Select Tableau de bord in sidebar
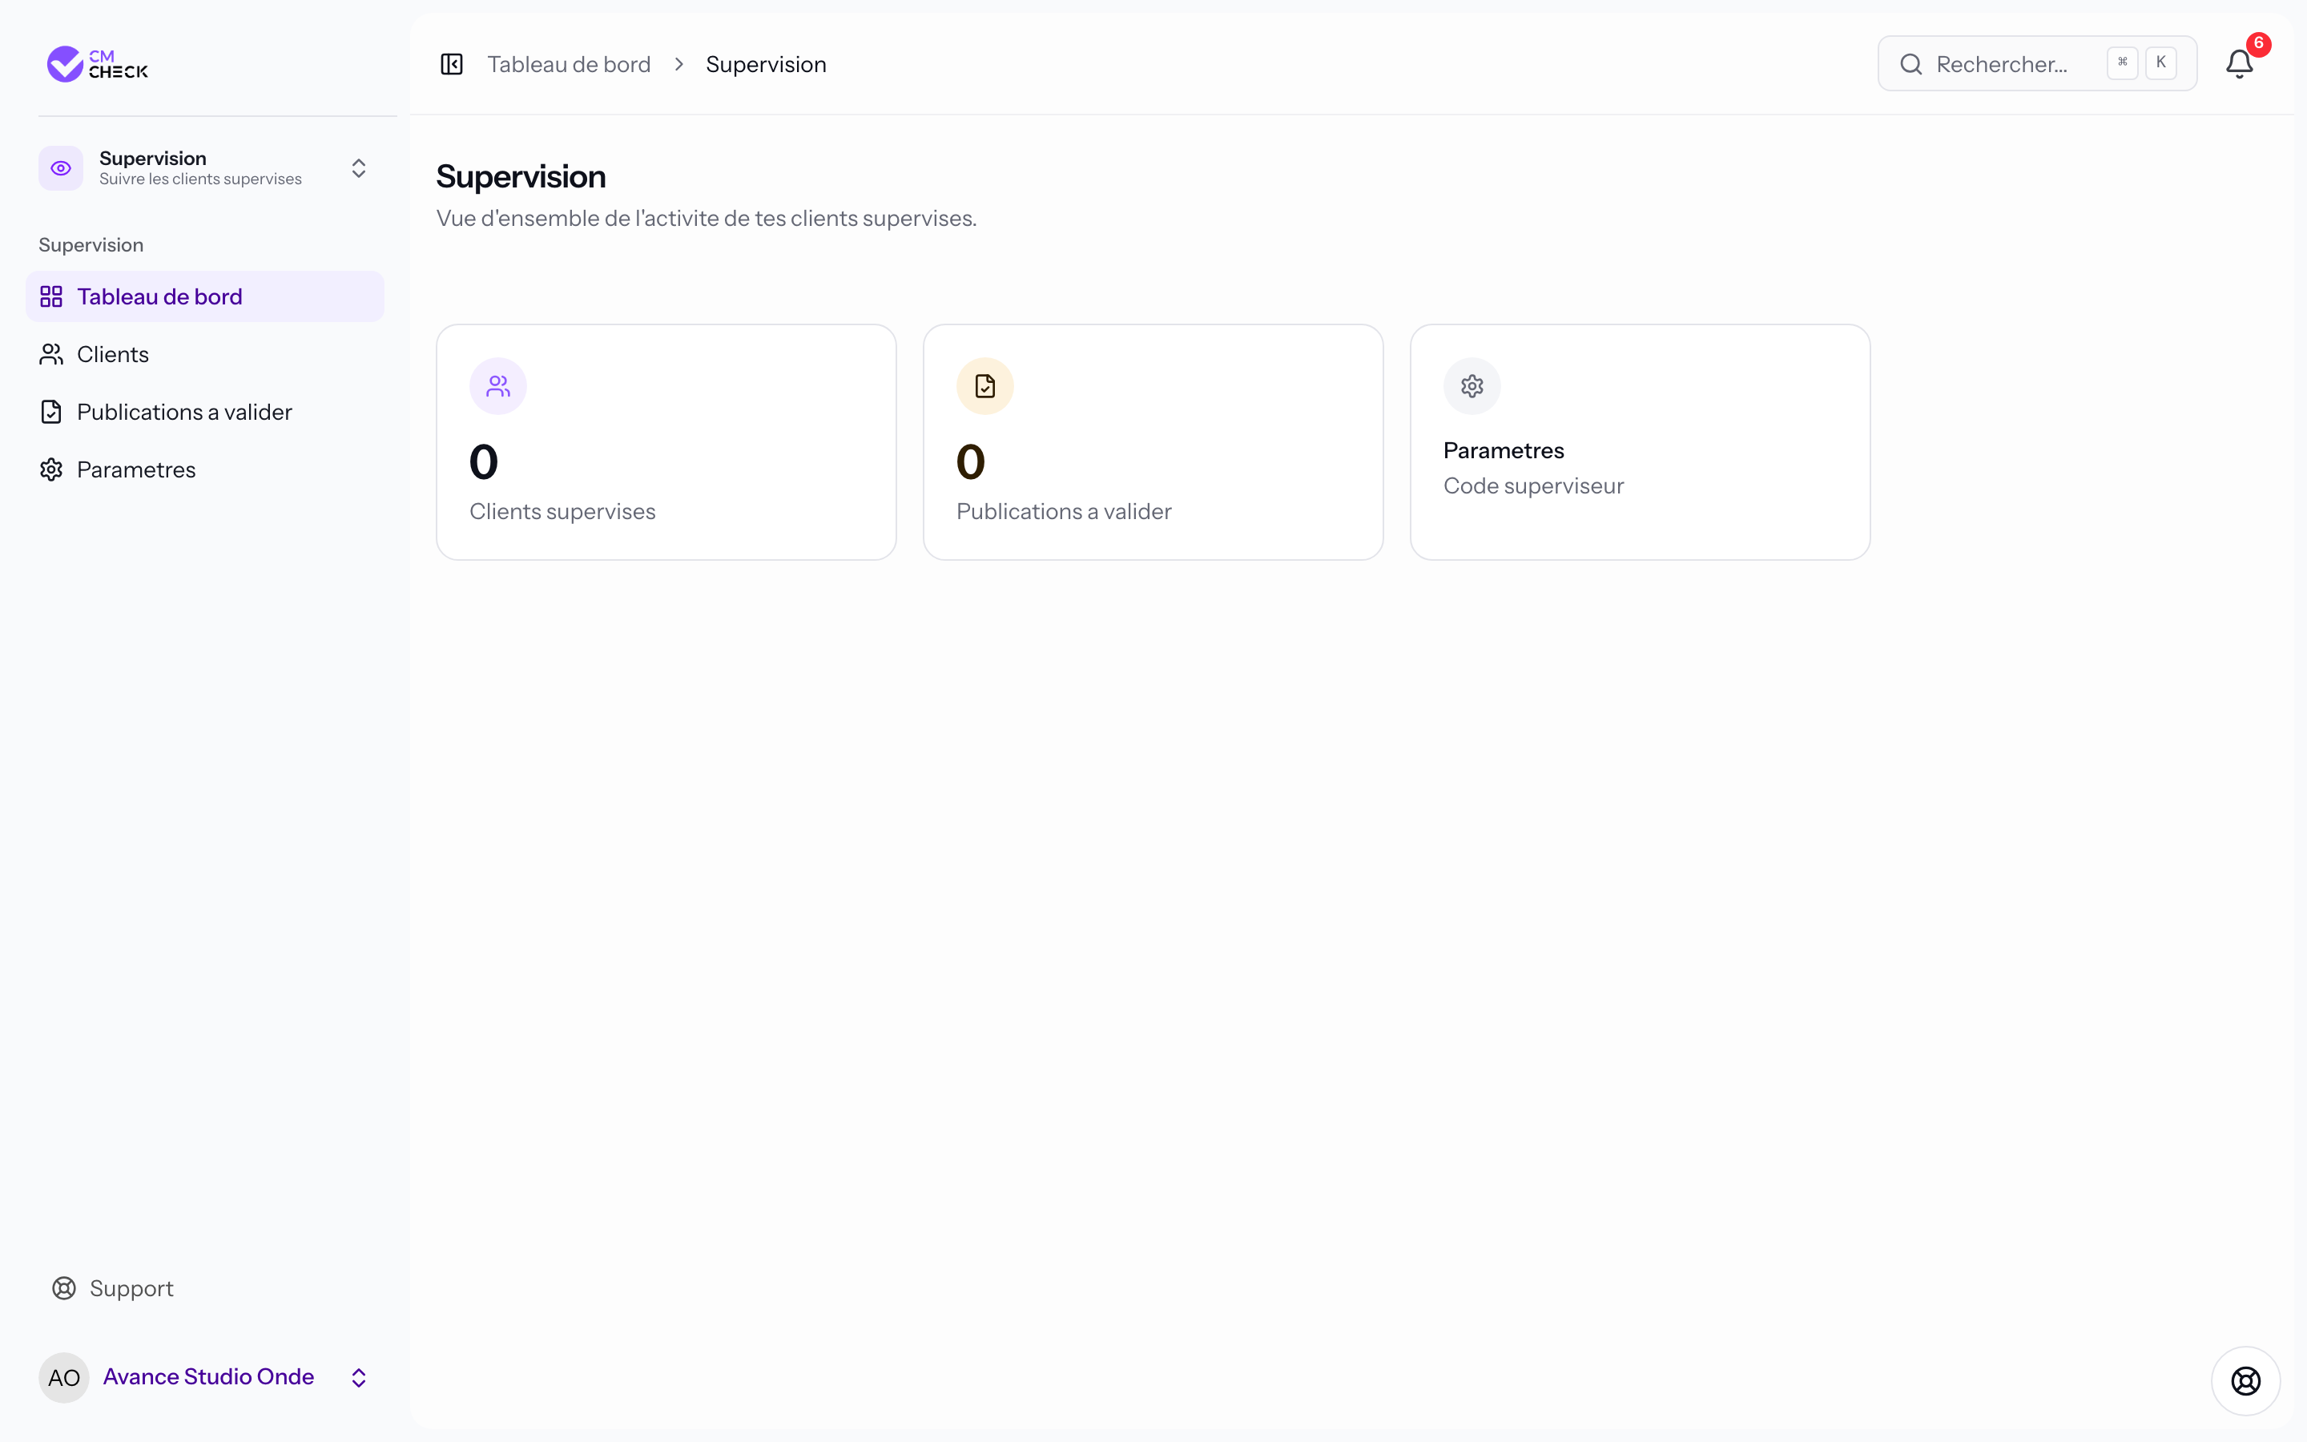2307x1442 pixels. click(x=205, y=296)
